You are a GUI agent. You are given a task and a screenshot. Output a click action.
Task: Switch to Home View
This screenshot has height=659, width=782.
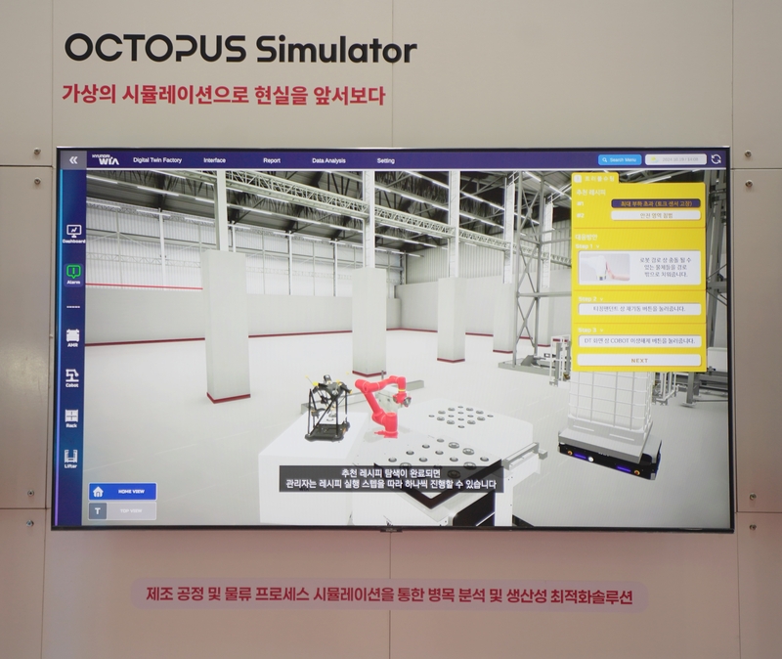[x=122, y=492]
